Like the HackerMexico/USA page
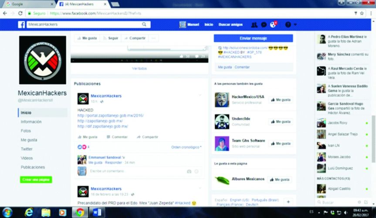376x218 pixels. point(281,100)
